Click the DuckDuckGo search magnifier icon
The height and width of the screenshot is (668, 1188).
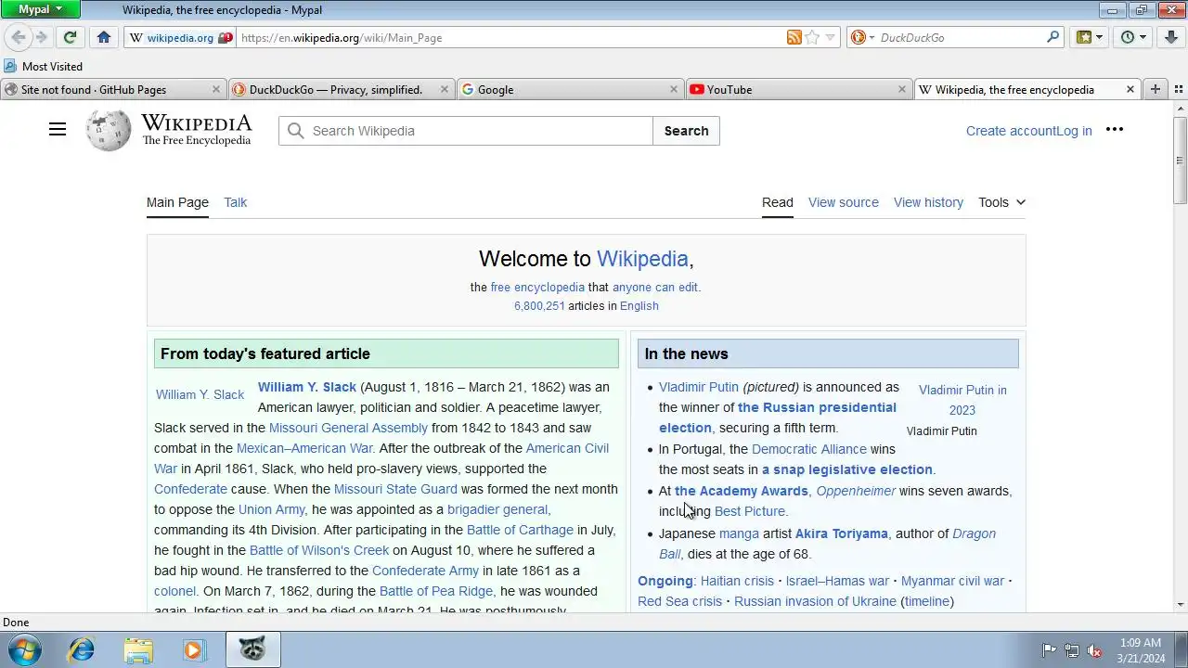pos(1052,37)
